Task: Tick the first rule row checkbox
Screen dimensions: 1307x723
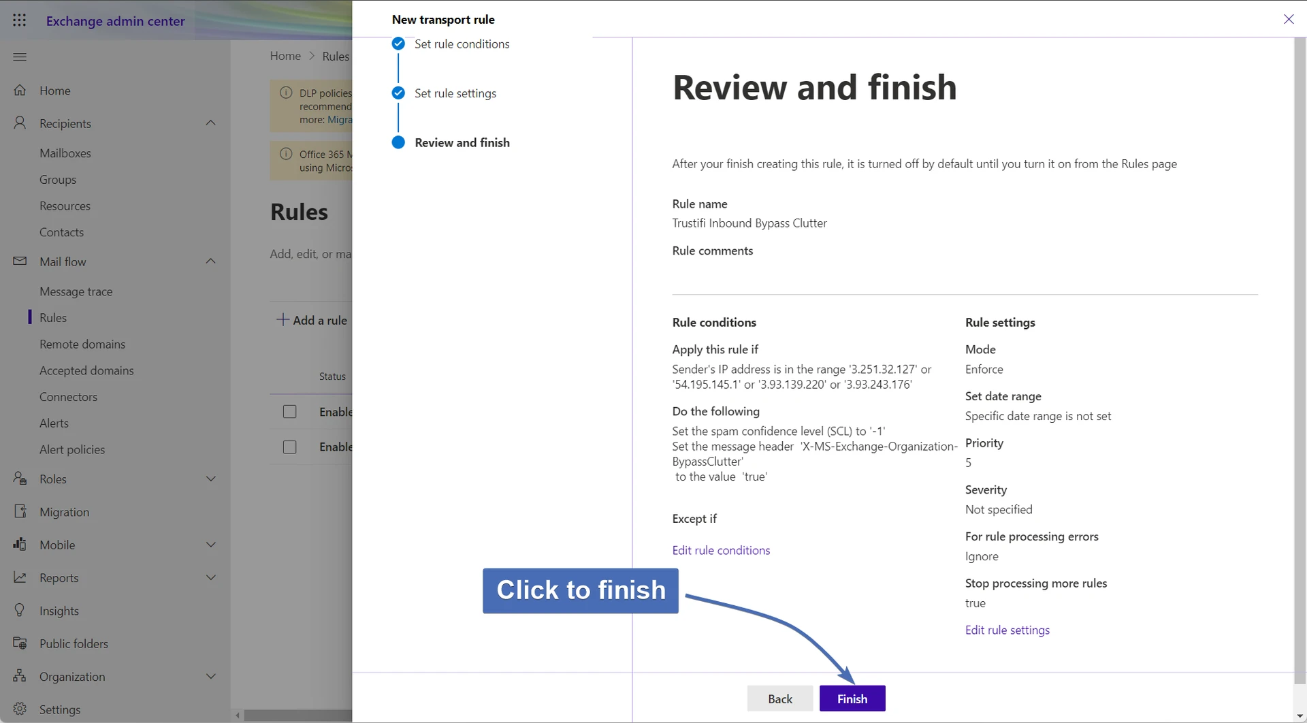Action: [290, 412]
